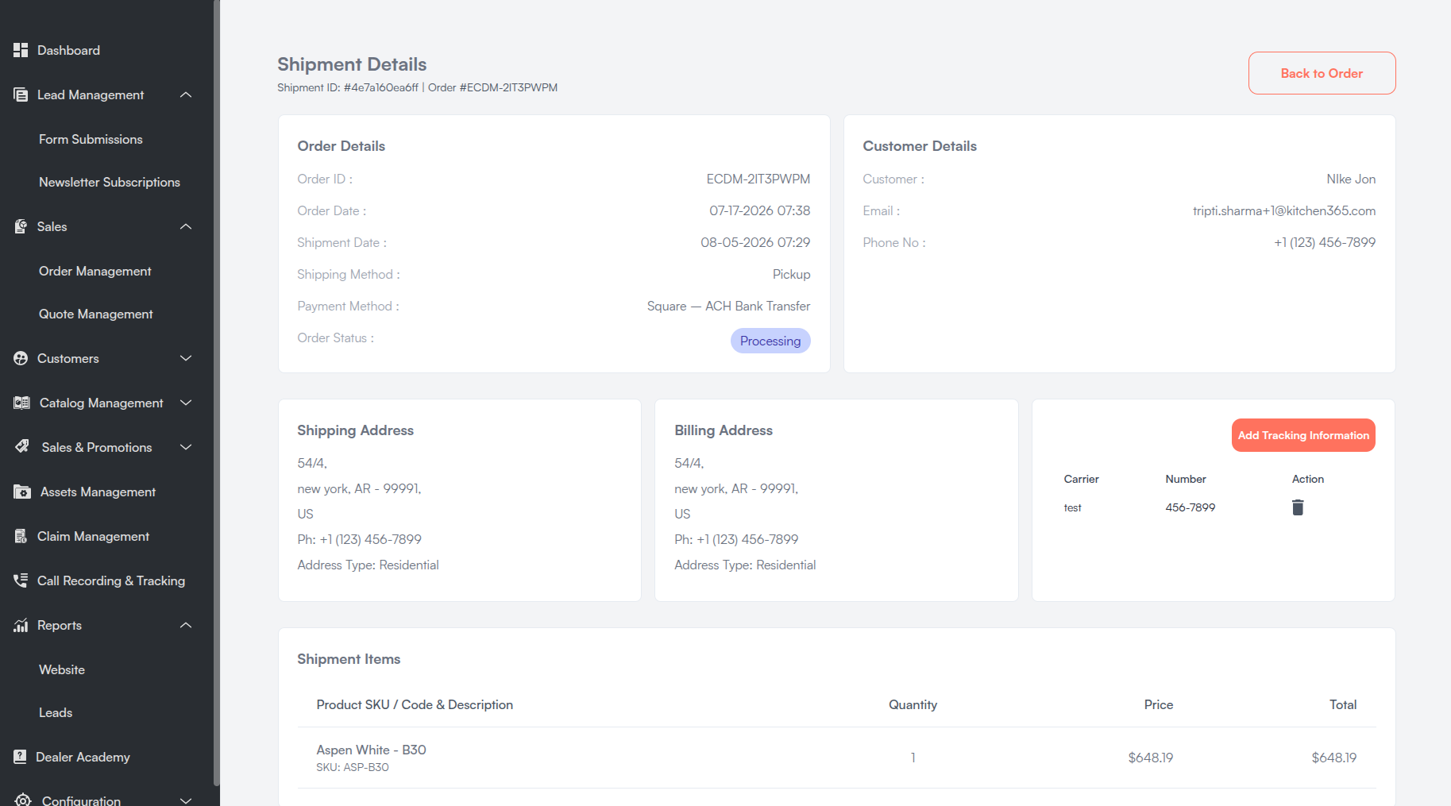This screenshot has height=806, width=1451.
Task: Click the Claim Management icon
Action: coord(21,536)
